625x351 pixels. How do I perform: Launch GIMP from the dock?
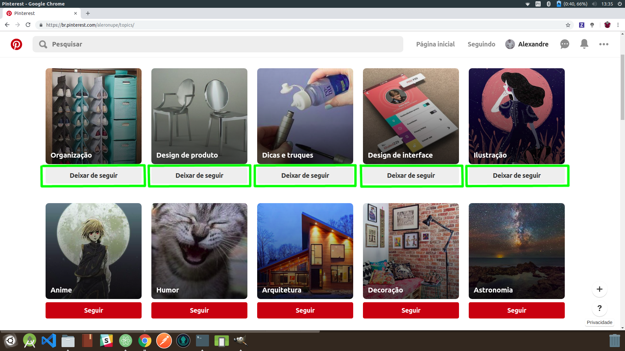tap(241, 341)
